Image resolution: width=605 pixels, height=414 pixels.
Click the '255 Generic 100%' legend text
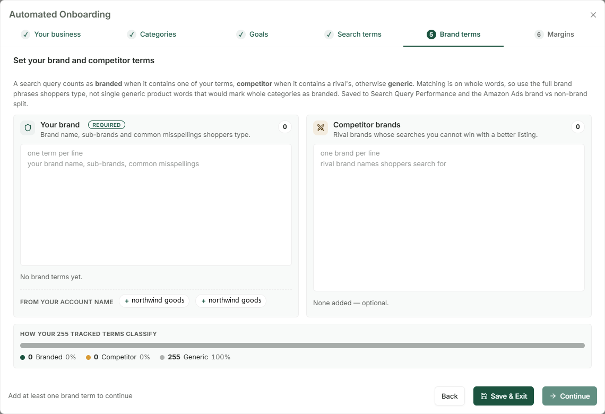point(199,357)
